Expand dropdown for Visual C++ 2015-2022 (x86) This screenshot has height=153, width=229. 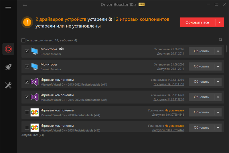pyautogui.click(x=218, y=97)
